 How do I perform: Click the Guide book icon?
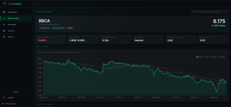4,37
